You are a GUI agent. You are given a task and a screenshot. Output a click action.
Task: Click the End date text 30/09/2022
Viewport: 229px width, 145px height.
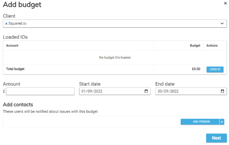(x=168, y=91)
